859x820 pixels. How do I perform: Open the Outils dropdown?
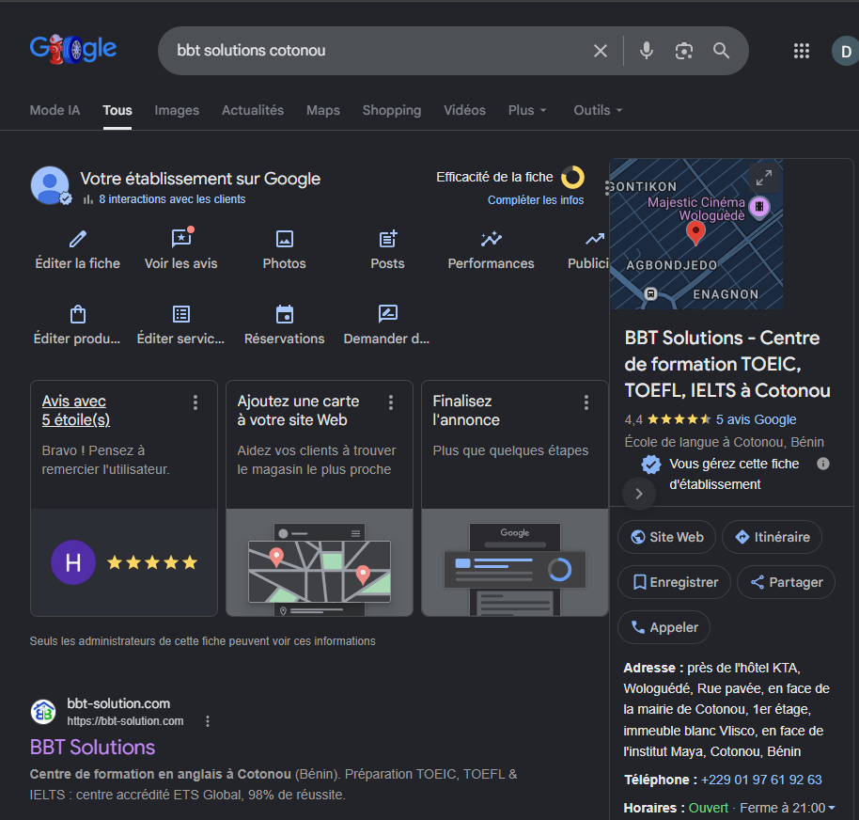(x=598, y=110)
